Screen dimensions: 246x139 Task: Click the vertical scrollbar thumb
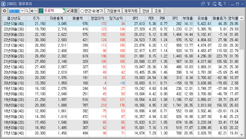pos(242,35)
